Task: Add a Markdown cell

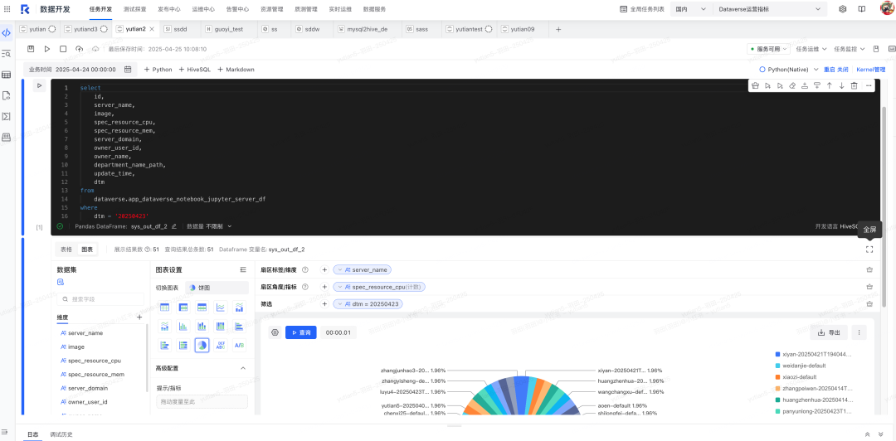Action: [236, 69]
